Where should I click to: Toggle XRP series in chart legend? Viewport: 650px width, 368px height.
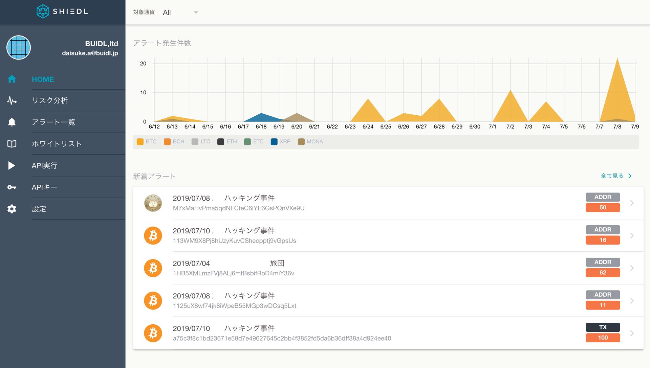281,142
